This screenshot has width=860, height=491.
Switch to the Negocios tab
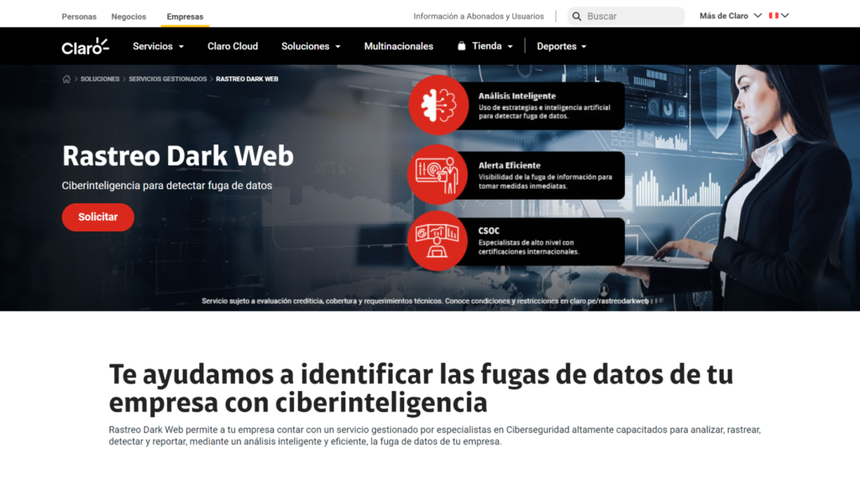[128, 17]
